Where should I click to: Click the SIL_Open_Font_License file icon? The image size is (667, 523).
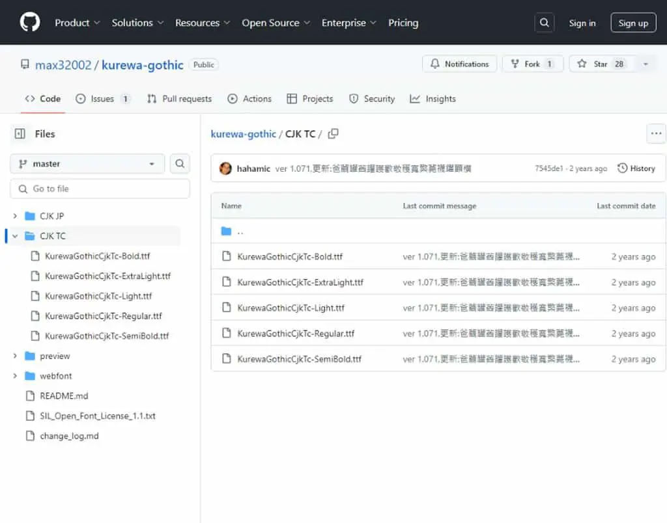30,416
